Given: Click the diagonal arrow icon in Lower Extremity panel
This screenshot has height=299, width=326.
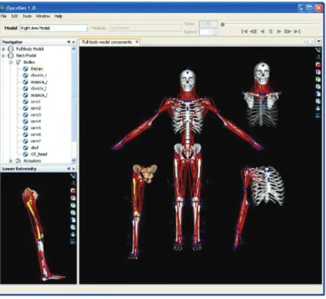Looking at the screenshot, I should click(x=73, y=176).
